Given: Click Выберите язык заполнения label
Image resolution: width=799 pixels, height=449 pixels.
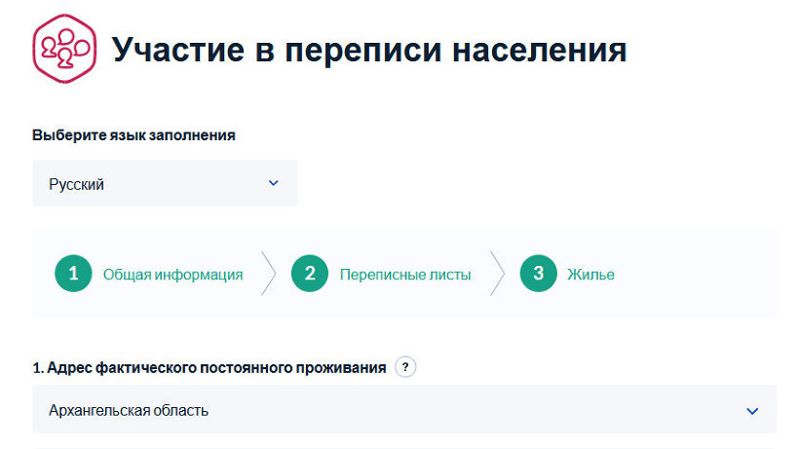Looking at the screenshot, I should click(133, 135).
